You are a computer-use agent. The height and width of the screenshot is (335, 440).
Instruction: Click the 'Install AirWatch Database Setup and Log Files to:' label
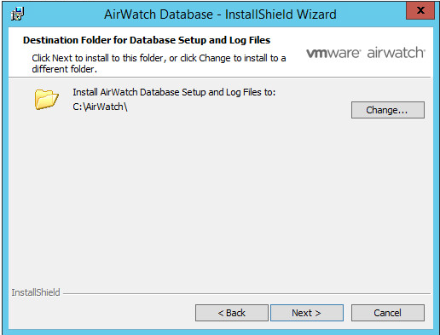pos(174,92)
